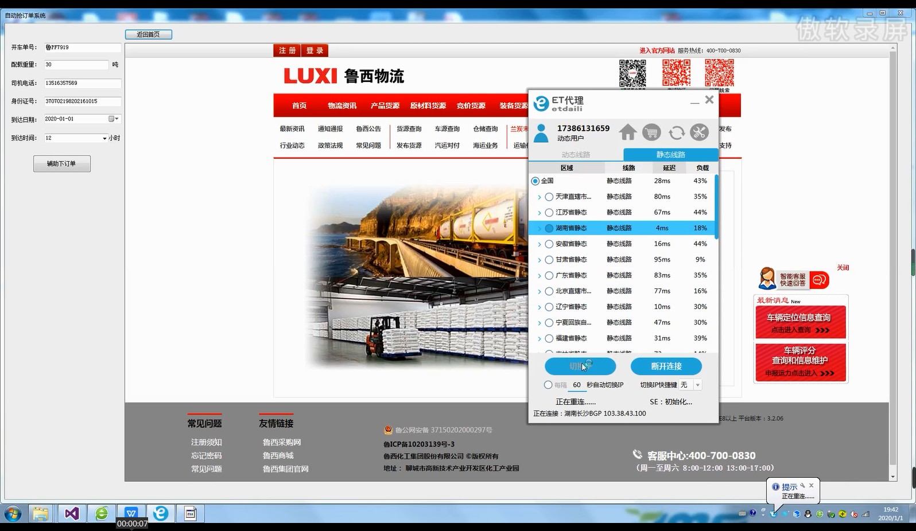Screen dimensions: 916x531
Task: Open the ET proxy home icon
Action: click(x=627, y=132)
